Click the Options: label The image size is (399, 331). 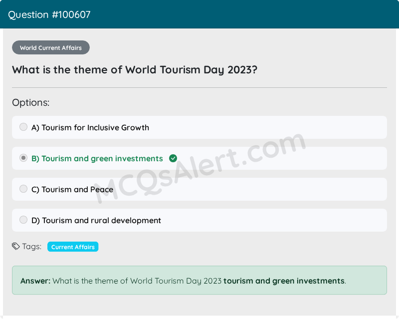[31, 102]
